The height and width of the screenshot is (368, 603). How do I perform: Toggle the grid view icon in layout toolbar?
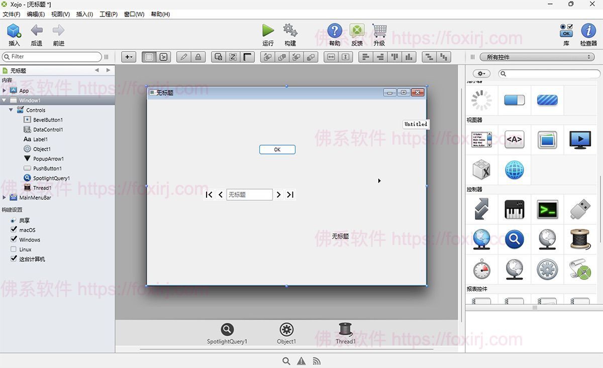point(149,57)
